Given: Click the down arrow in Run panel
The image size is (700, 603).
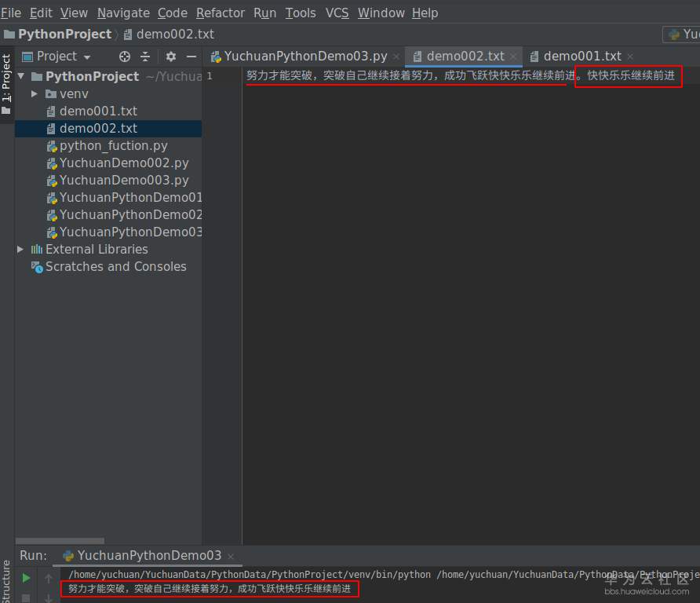Looking at the screenshot, I should pos(49,598).
